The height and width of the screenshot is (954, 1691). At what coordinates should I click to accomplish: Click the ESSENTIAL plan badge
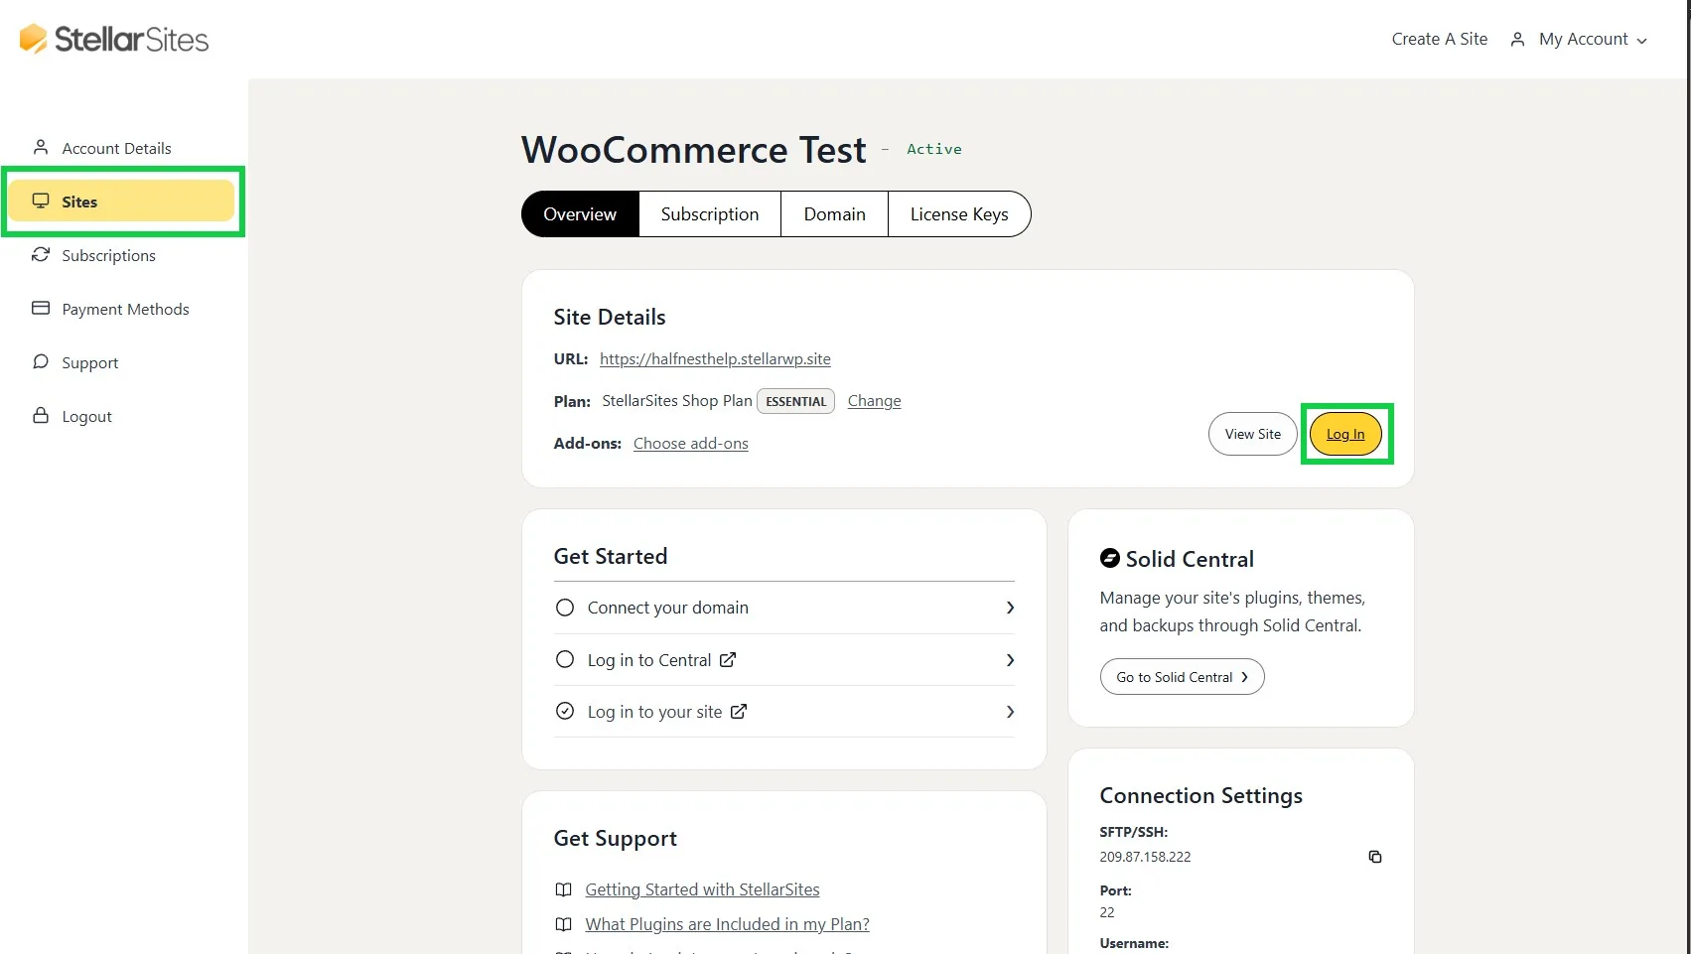tap(795, 401)
